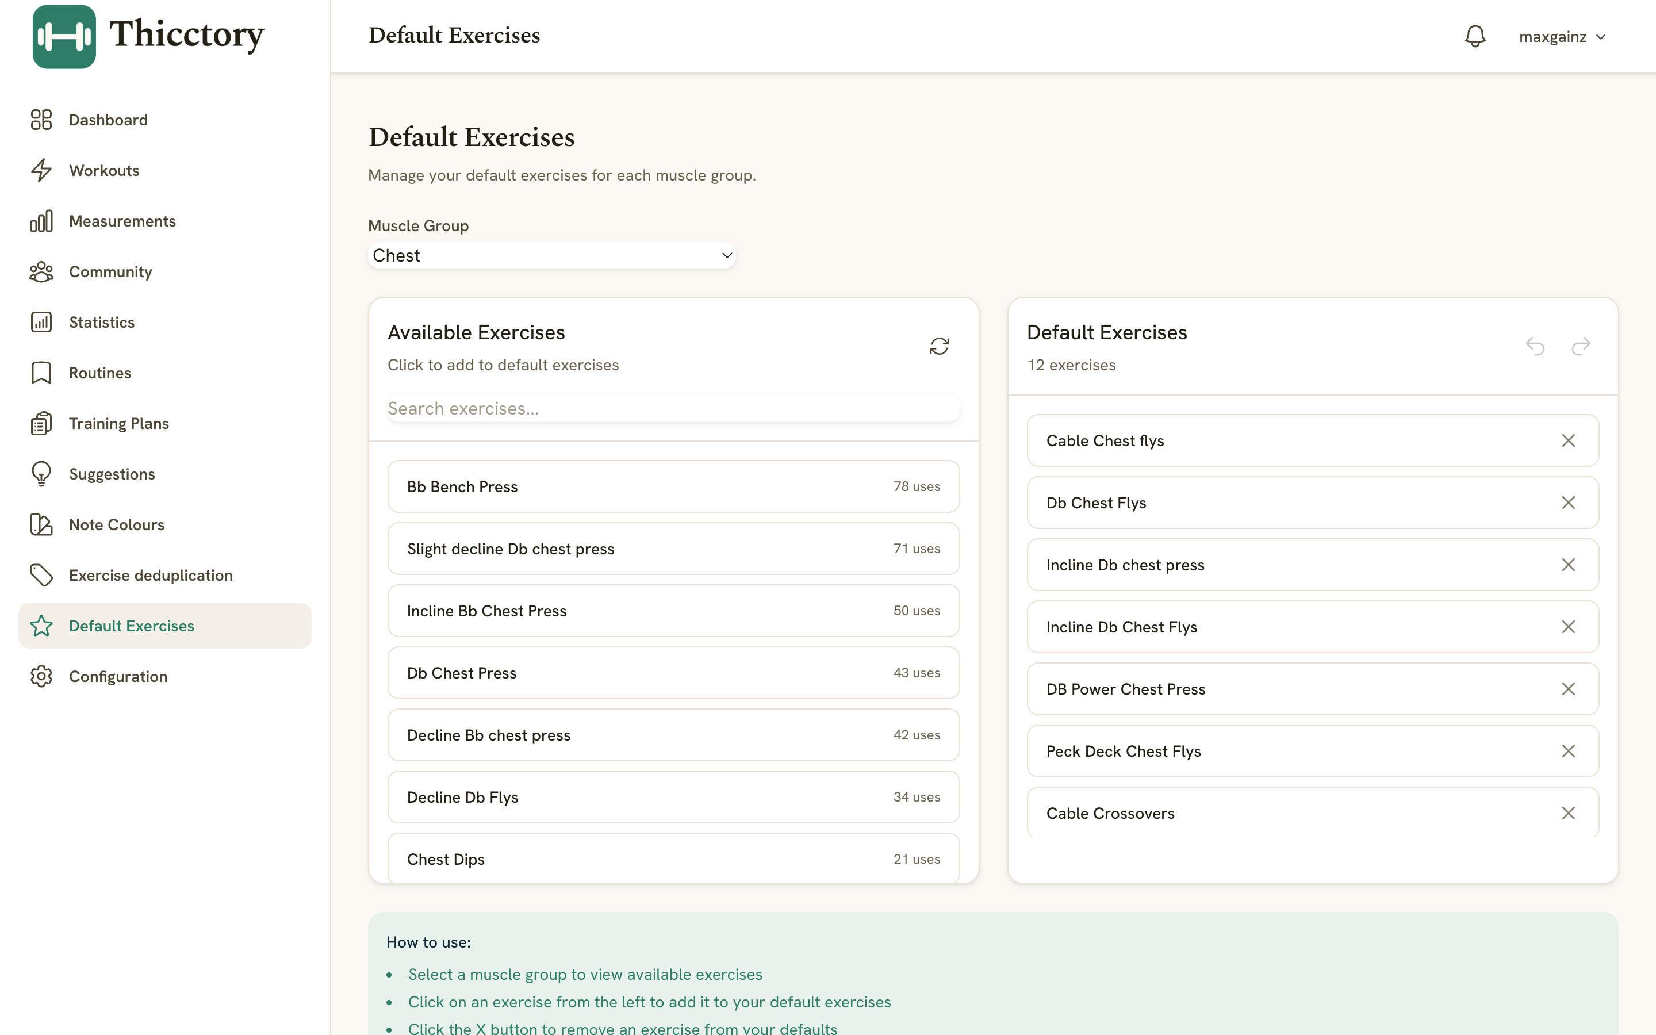Click the Routines bookmark icon

[x=41, y=373]
